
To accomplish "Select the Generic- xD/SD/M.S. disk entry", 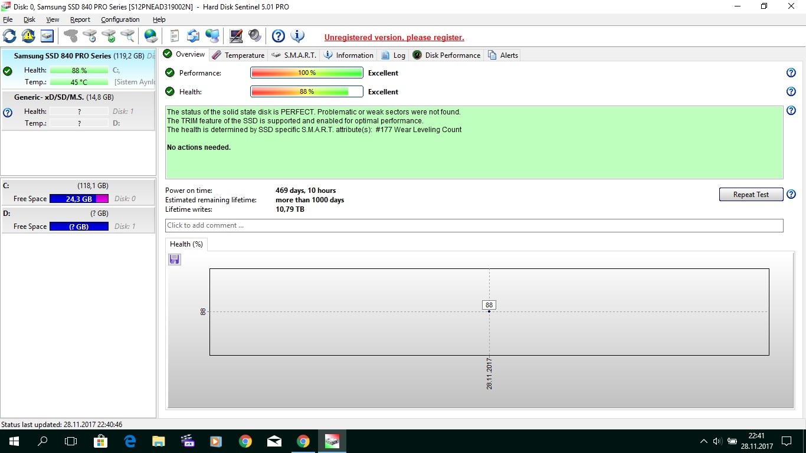I will point(78,110).
